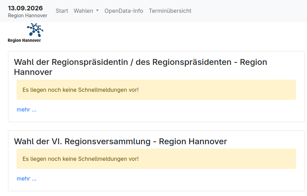307x196 pixels.
Task: Click the Region Hannover text under the logo
Action: click(24, 40)
